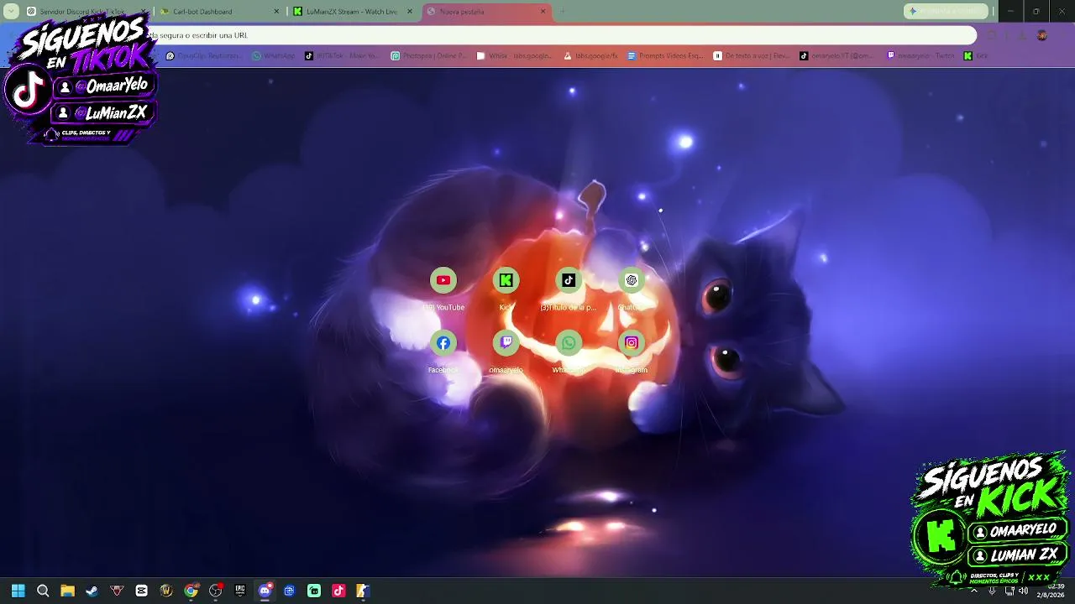This screenshot has width=1075, height=604.
Task: Show hidden system tray icons
Action: 974,591
